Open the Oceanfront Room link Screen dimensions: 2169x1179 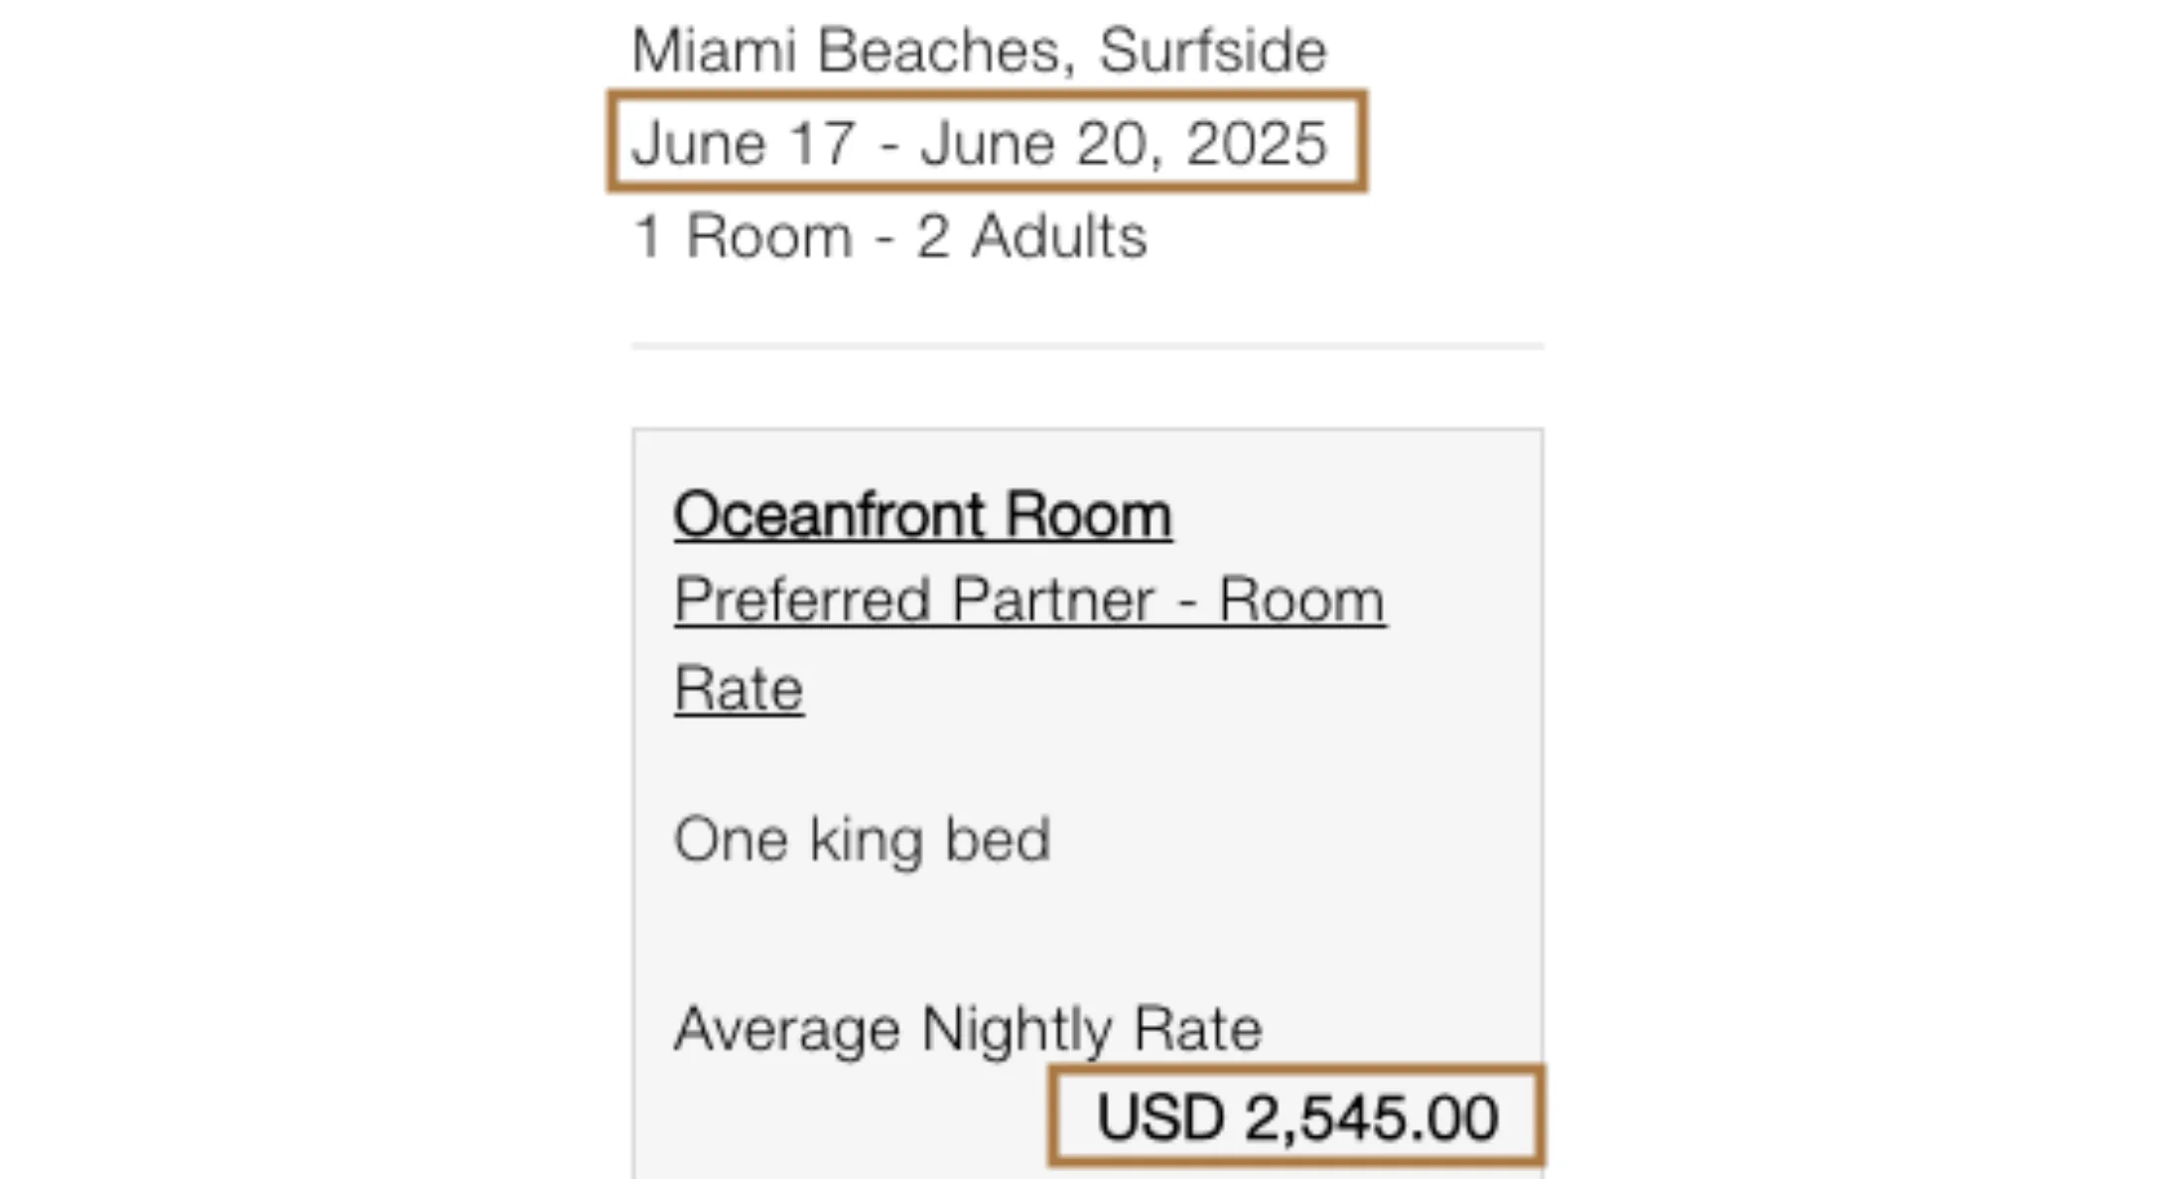[922, 516]
